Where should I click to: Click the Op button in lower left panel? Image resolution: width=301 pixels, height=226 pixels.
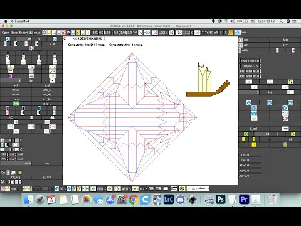tap(3, 173)
